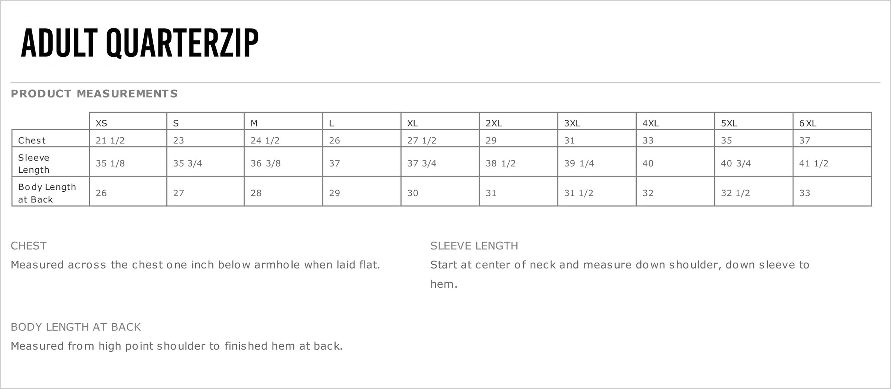Click the CHEST description heading below the table
The width and height of the screenshot is (891, 389).
pyautogui.click(x=29, y=246)
